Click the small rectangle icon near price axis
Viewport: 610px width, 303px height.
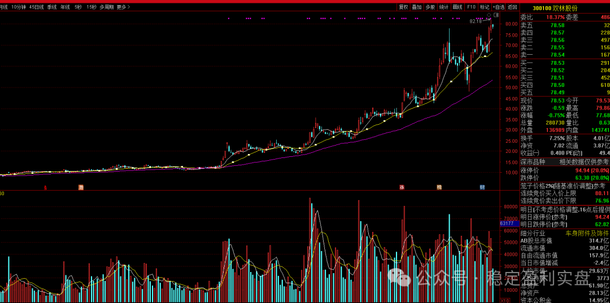pos(496,15)
